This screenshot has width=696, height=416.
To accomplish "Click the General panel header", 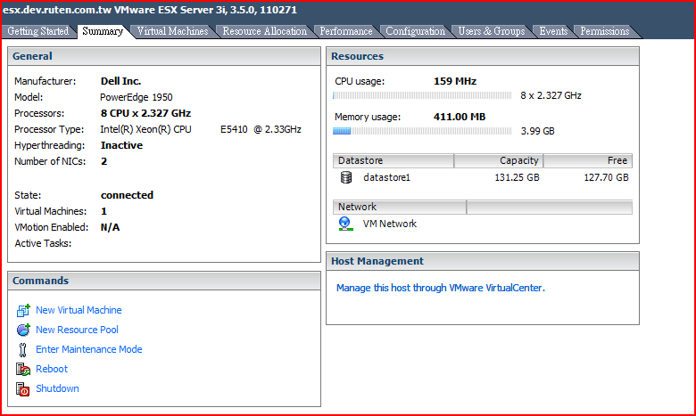I will coord(164,56).
